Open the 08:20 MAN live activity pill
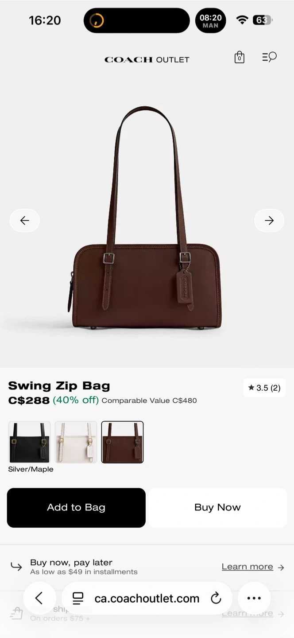294x638 pixels. pos(211,20)
